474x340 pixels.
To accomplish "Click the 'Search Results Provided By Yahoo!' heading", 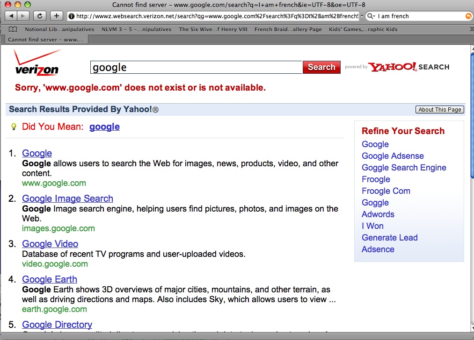I will point(84,109).
